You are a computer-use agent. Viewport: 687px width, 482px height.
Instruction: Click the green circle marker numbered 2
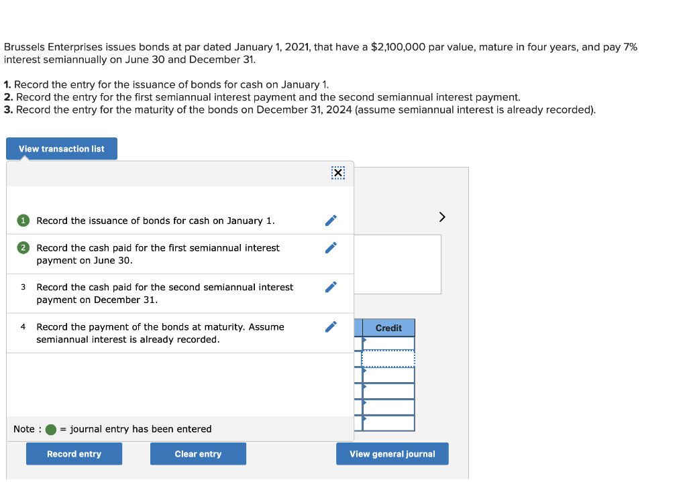pos(23,248)
